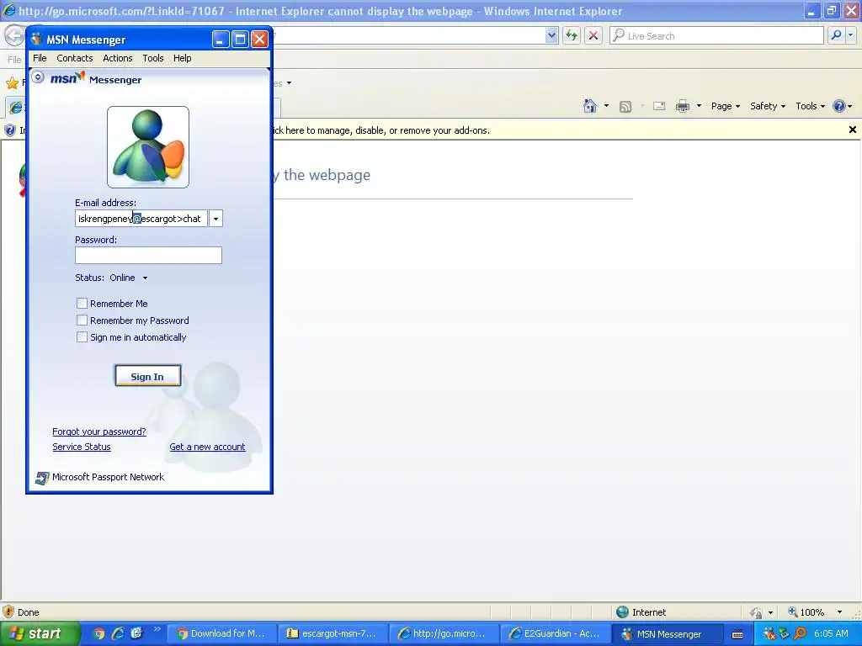Click the Sign In button
This screenshot has width=862, height=646.
click(147, 376)
